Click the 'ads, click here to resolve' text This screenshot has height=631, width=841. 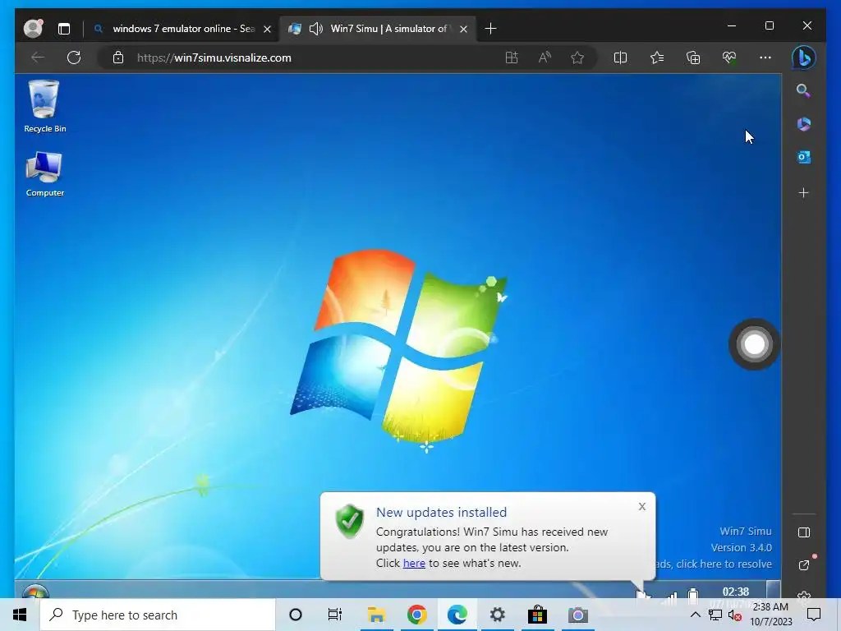(714, 564)
